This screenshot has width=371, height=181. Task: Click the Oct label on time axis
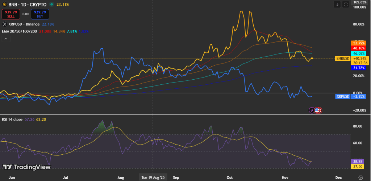[229, 177]
